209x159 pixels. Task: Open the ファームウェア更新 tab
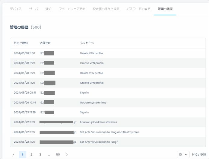(x=72, y=9)
